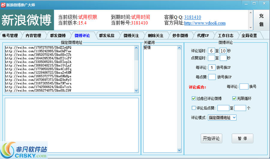Click the 点赞延时 minimum input field
Image resolution: width=270 pixels, height=159 pixels.
(x=211, y=58)
